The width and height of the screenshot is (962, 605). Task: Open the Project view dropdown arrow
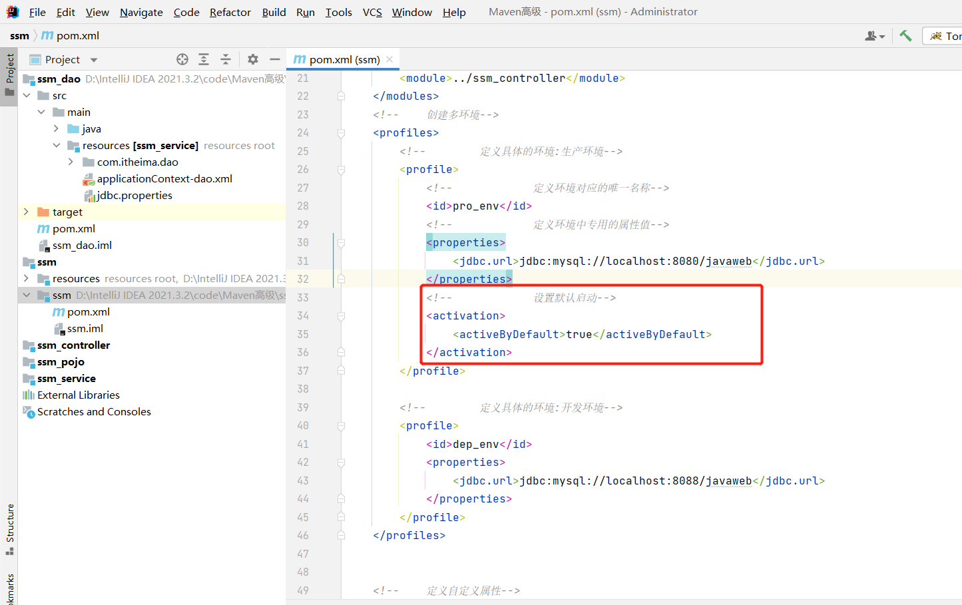point(94,60)
